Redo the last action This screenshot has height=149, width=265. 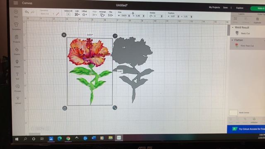coord(32,12)
